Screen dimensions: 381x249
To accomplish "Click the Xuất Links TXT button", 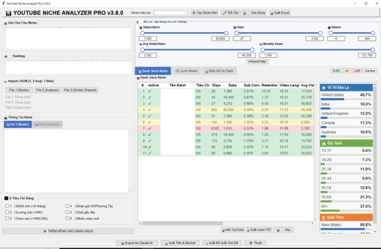I will point(259,230).
